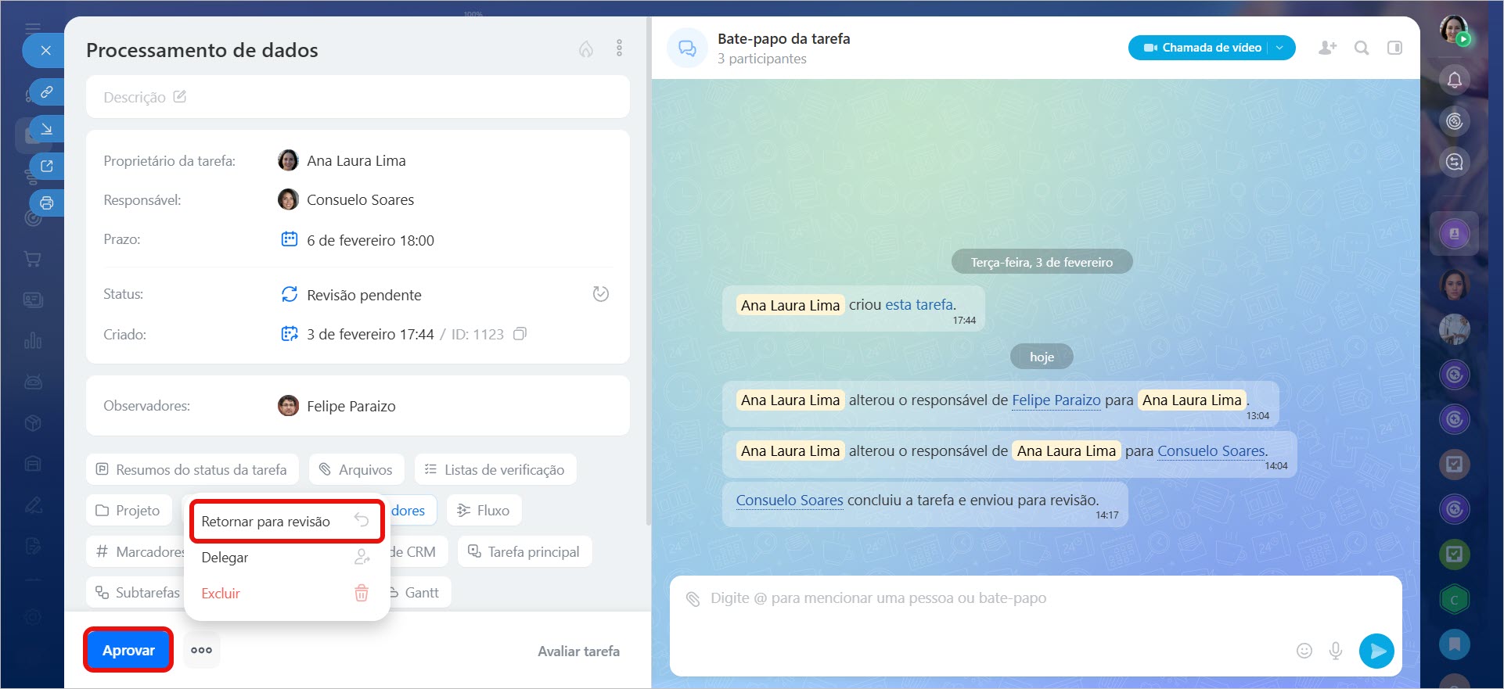This screenshot has width=1504, height=689.
Task: Search within the task chat
Action: [1362, 48]
